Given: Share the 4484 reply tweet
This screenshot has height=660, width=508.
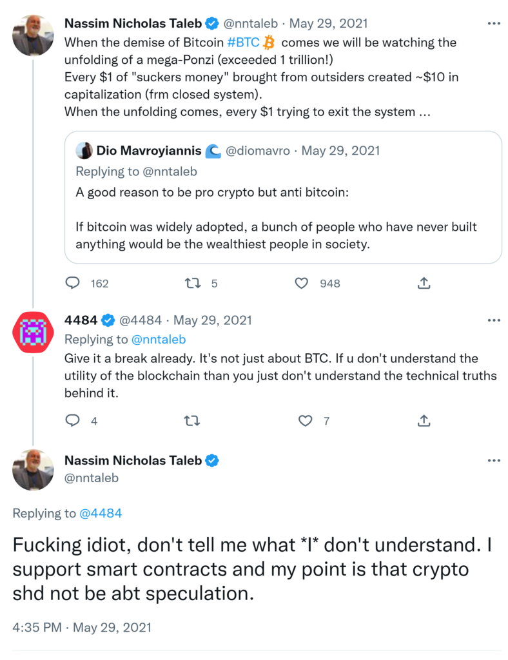Looking at the screenshot, I should (x=424, y=421).
